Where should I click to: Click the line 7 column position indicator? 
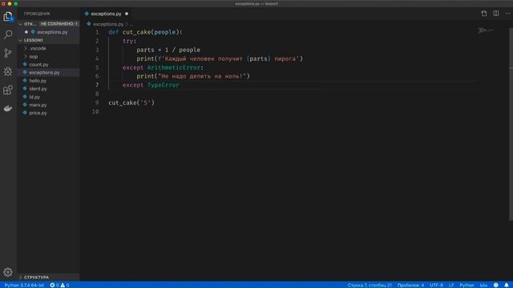tap(370, 285)
